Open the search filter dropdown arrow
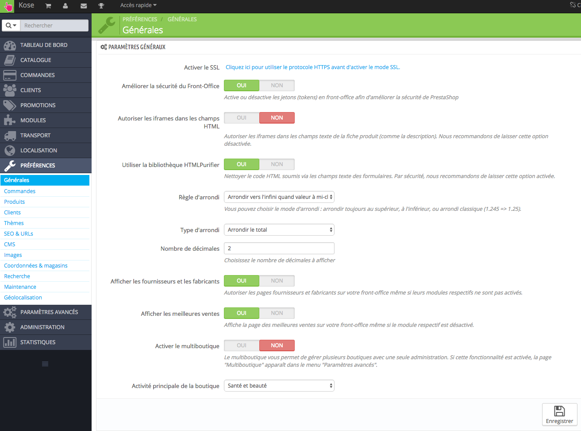This screenshot has width=581, height=431. (15, 26)
